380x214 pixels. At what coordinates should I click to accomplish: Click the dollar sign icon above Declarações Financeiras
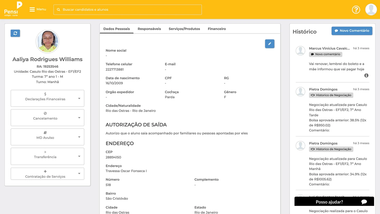click(x=45, y=94)
